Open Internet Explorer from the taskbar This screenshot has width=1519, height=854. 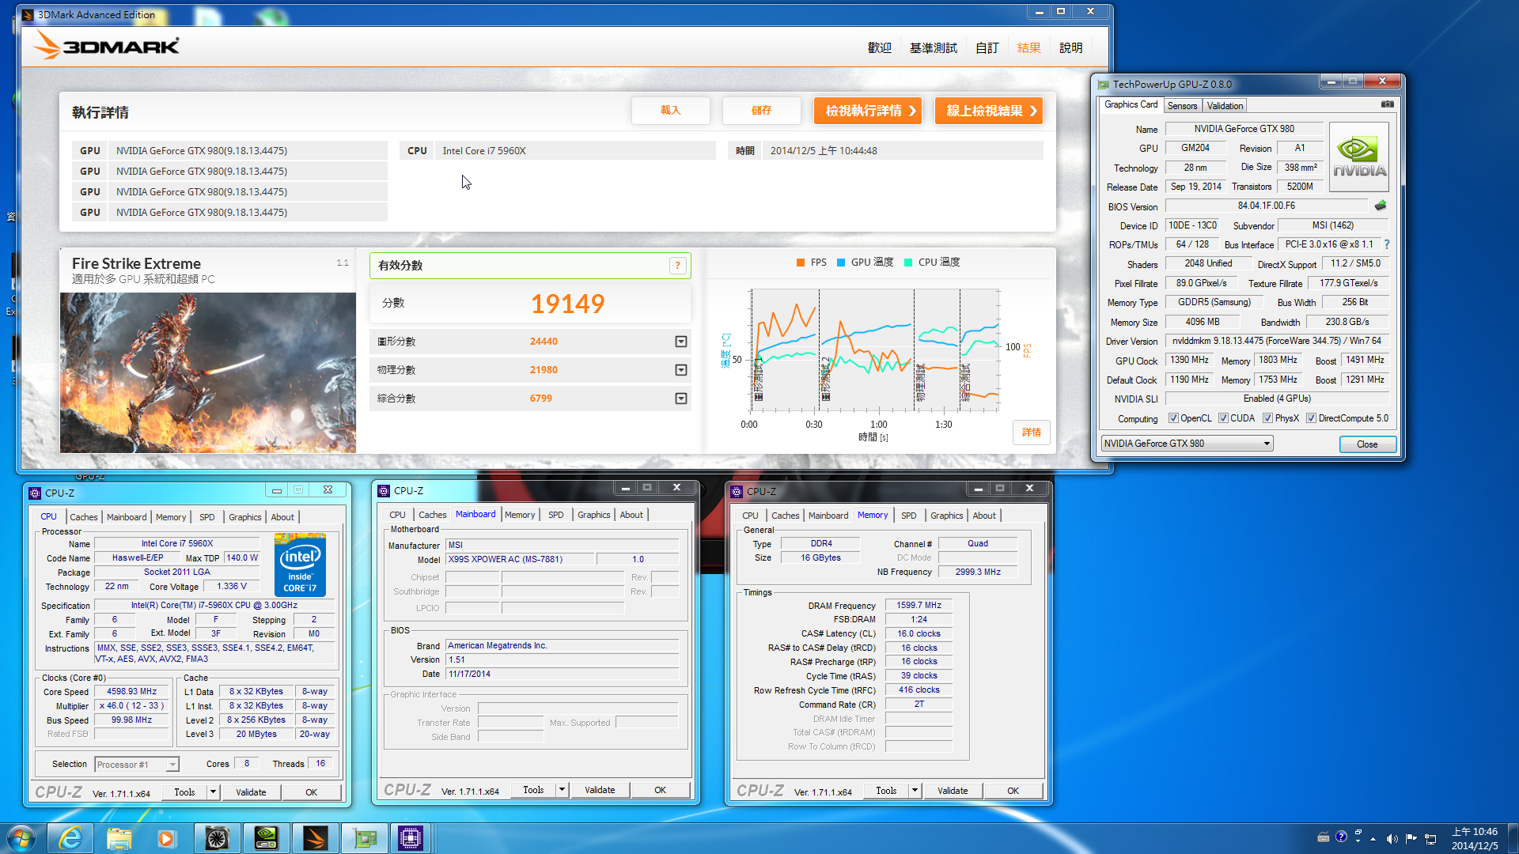(x=70, y=838)
